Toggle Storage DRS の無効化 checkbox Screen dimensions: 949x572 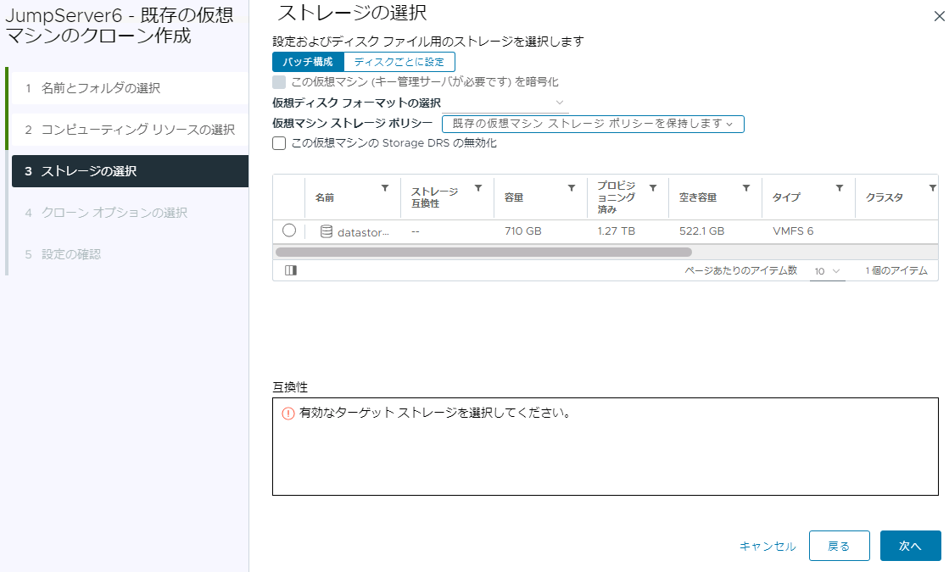[x=279, y=143]
